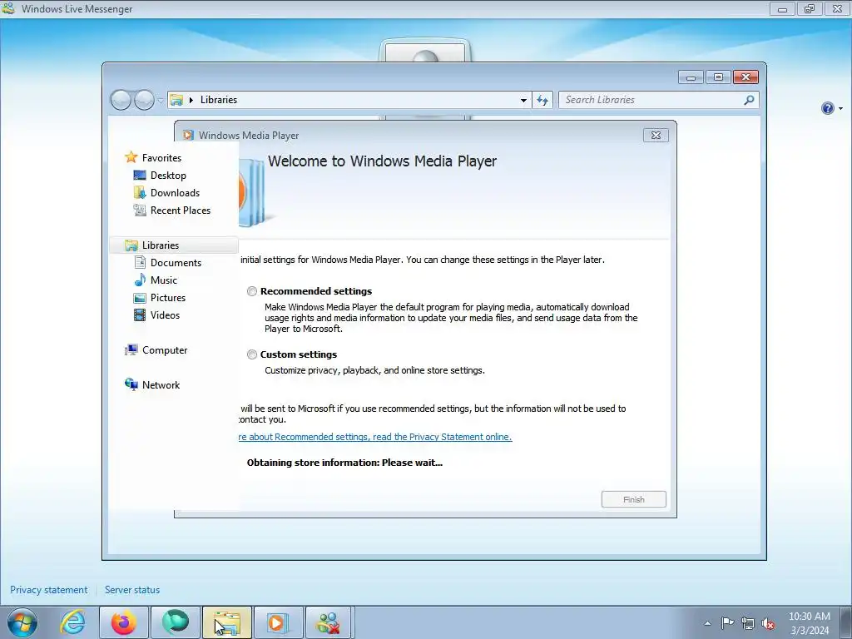Open Recent Places in navigation pane
The width and height of the screenshot is (852, 639).
point(181,211)
